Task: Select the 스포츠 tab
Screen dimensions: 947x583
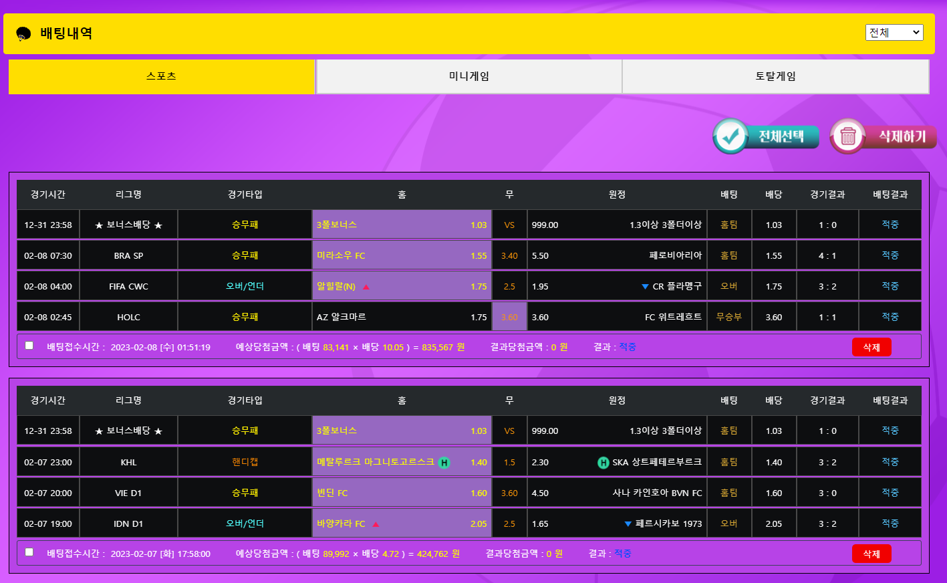Action: (x=162, y=77)
